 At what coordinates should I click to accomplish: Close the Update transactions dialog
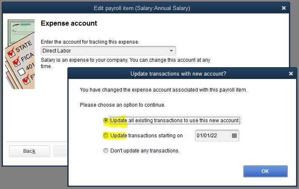point(291,73)
